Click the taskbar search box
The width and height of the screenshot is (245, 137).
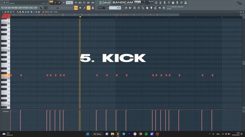pyautogui.click(x=97, y=134)
